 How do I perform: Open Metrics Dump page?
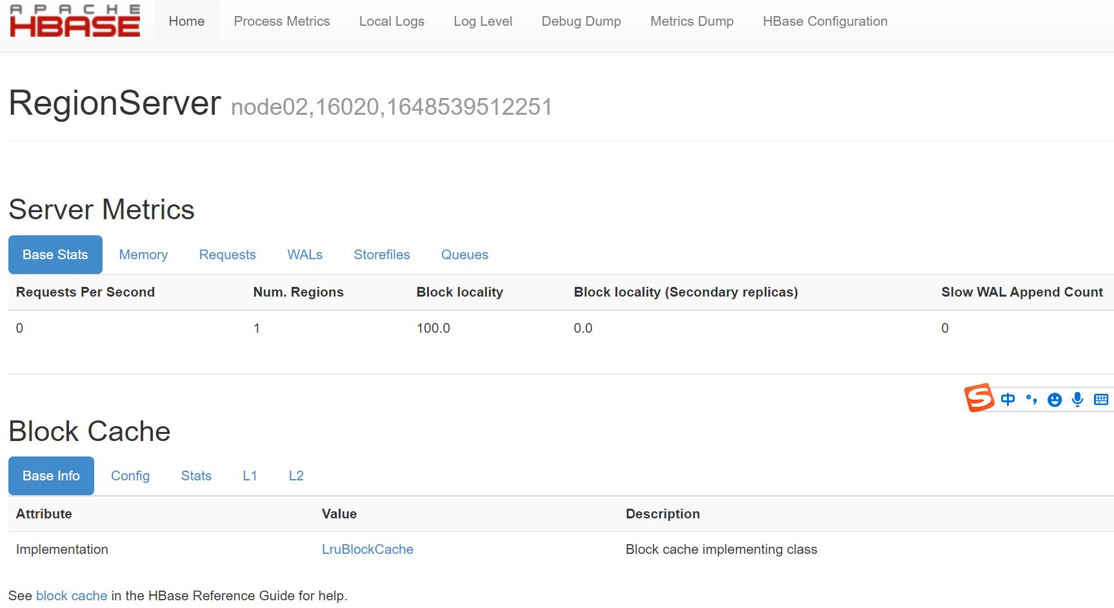click(691, 21)
